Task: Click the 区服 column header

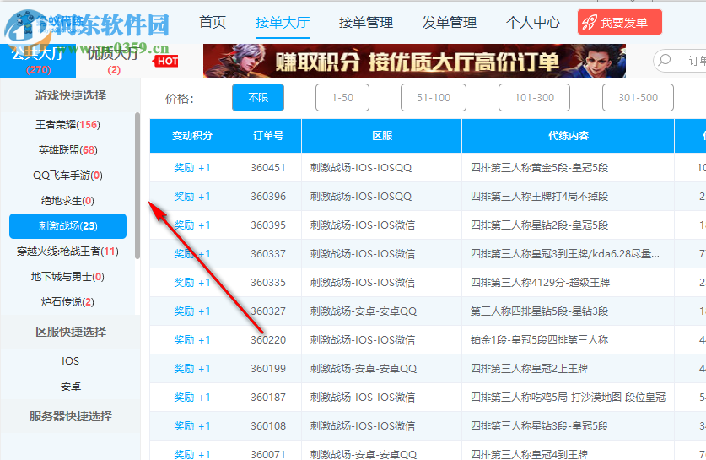Action: [382, 136]
